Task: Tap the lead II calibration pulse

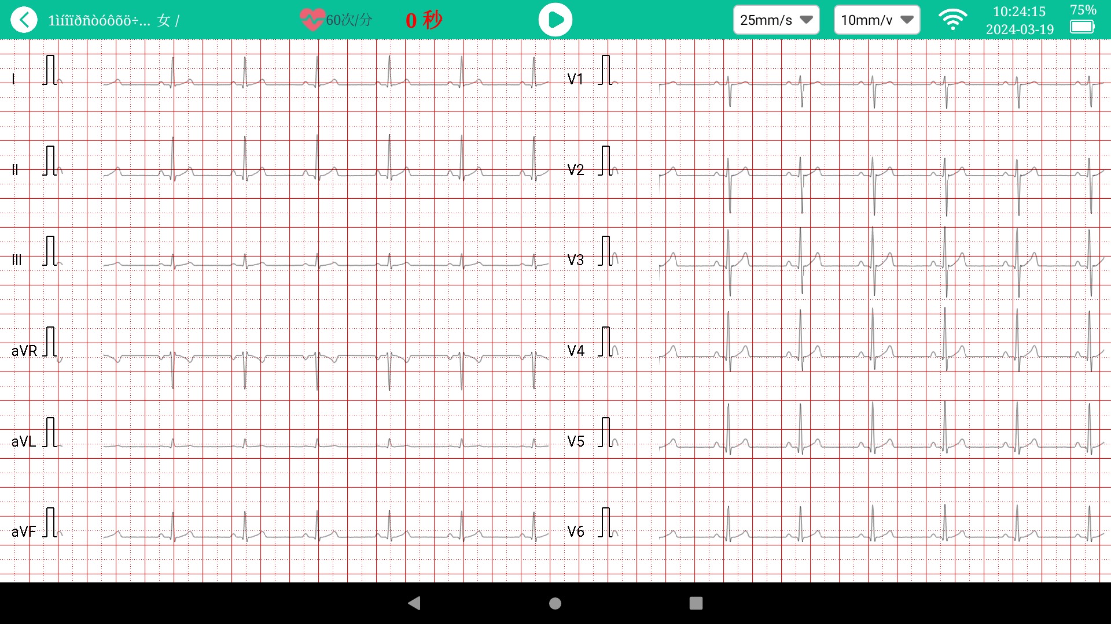Action: (x=51, y=161)
